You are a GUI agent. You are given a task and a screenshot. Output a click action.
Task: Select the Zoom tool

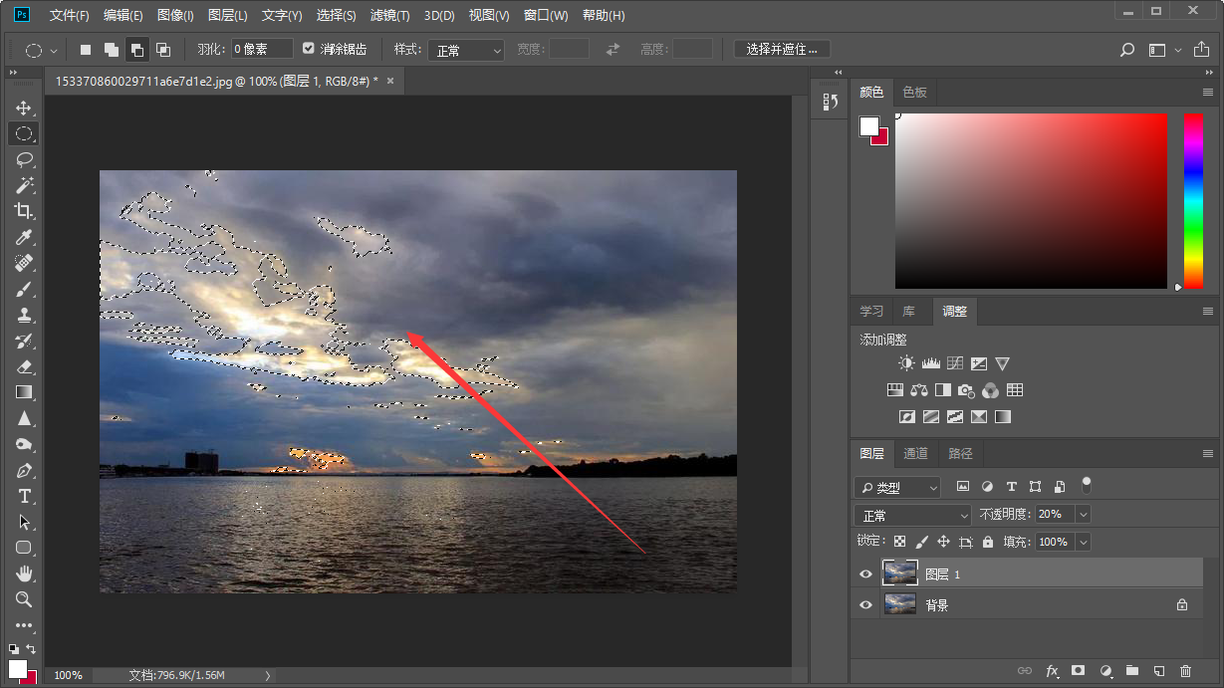coord(24,599)
